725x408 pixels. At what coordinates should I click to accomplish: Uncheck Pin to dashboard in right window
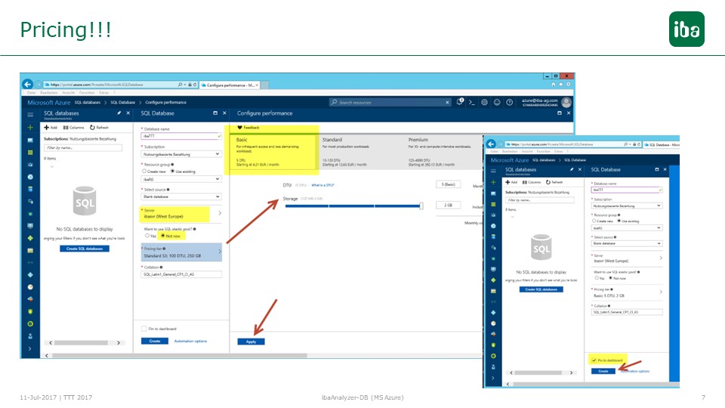(x=594, y=360)
